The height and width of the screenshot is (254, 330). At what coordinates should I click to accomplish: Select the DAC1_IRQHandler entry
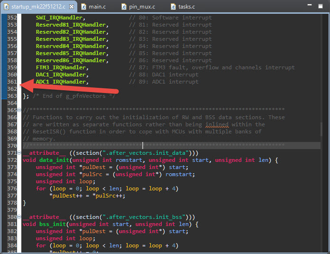coord(61,75)
